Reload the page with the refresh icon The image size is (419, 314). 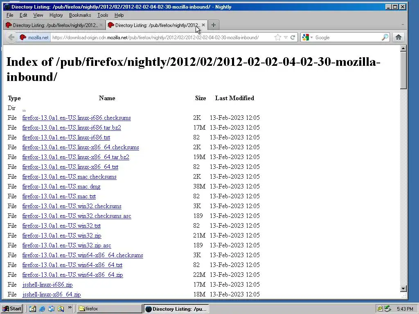[293, 37]
